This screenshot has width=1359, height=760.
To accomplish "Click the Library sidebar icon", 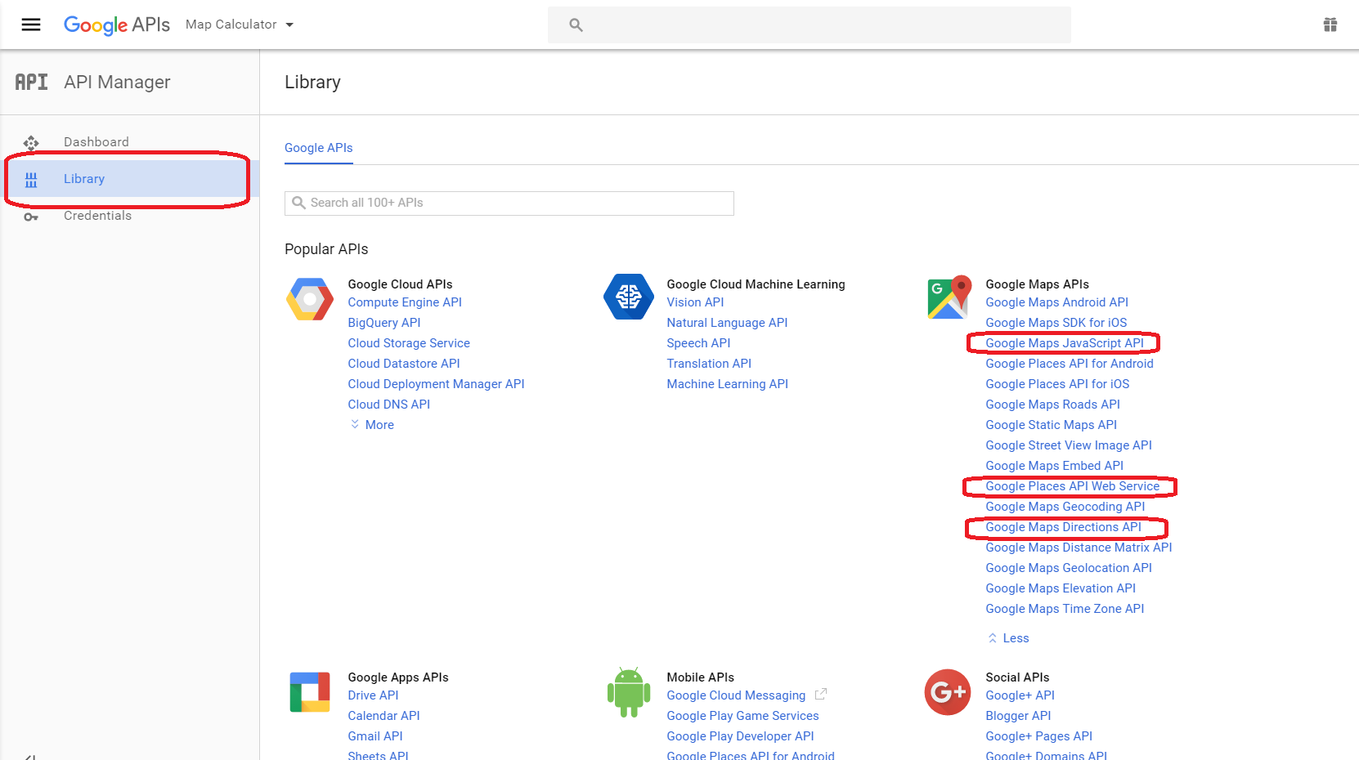I will point(31,180).
